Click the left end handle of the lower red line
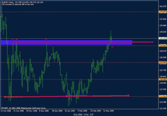 5,97
